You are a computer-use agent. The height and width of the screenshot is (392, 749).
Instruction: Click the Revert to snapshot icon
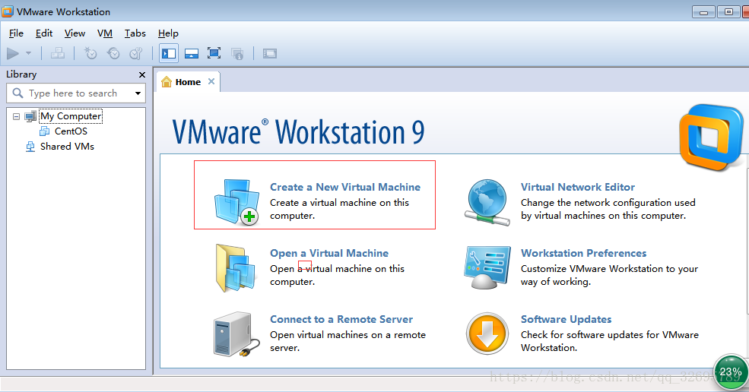tap(113, 53)
